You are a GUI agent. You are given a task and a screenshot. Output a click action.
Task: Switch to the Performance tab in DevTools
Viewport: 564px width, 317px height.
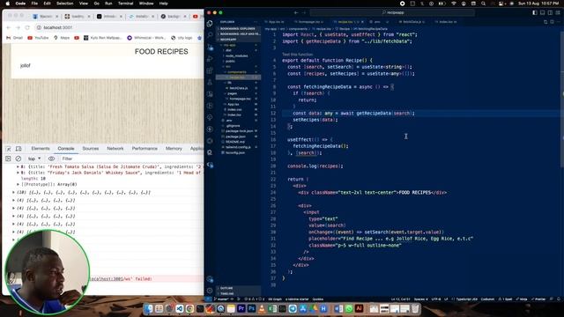click(145, 149)
